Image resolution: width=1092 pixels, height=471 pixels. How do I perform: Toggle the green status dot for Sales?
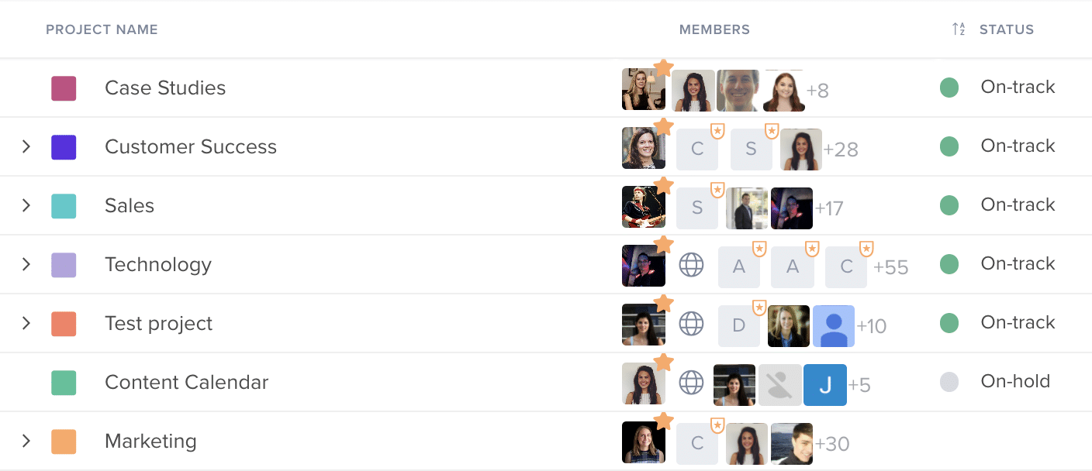click(x=949, y=205)
